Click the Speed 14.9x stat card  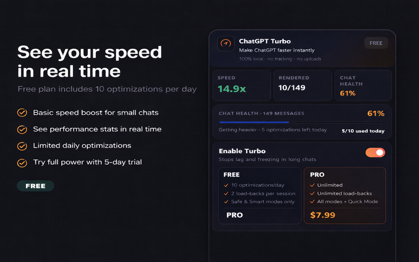coord(242,85)
